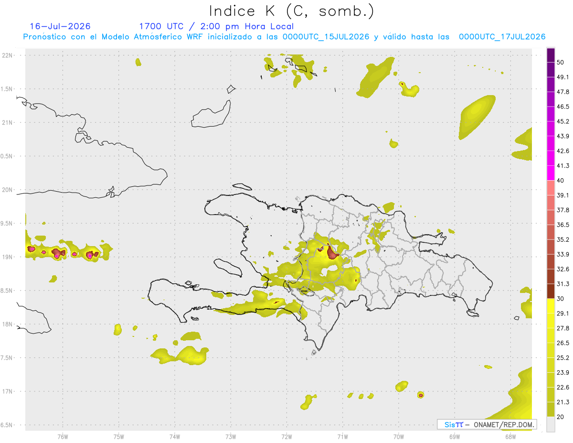Select the '0000UTC_17JUL2026' valid-until time

click(x=502, y=37)
